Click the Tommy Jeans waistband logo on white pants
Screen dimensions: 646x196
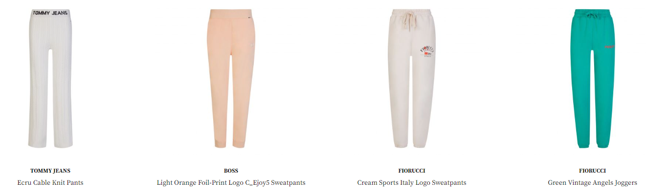pyautogui.click(x=50, y=13)
